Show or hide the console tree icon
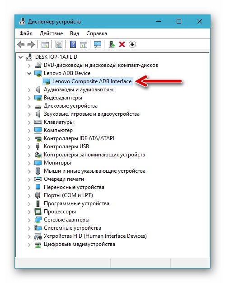 45,44
